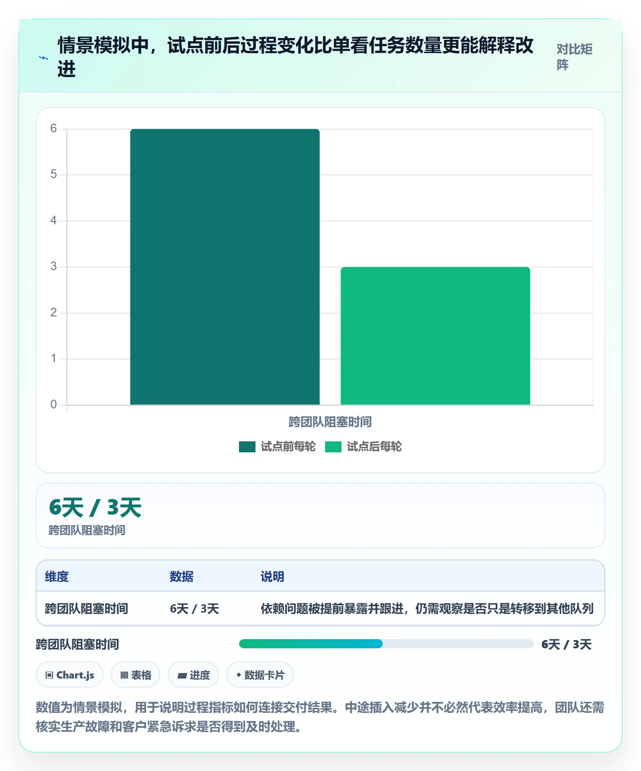Click the progress row label 跨团队阻塞时间
Viewport: 641px width, 771px height.
77,644
